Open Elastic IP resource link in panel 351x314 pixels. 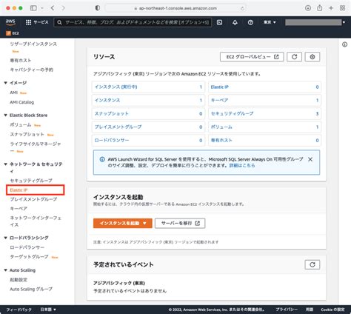(x=220, y=87)
